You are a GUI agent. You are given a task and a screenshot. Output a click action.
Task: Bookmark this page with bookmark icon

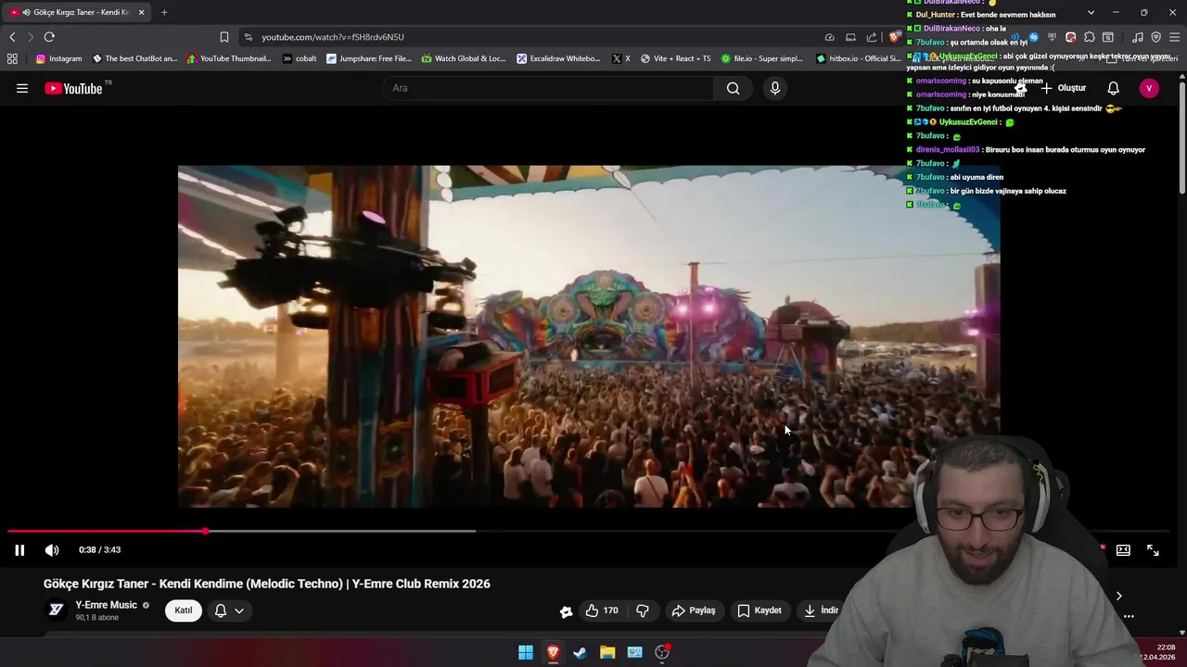pos(223,37)
